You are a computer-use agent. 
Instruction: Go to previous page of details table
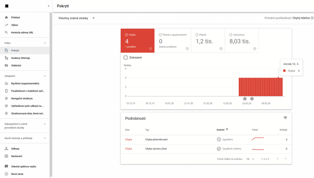[277, 159]
